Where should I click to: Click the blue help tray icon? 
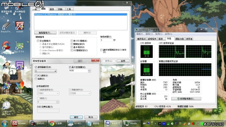click(148, 123)
